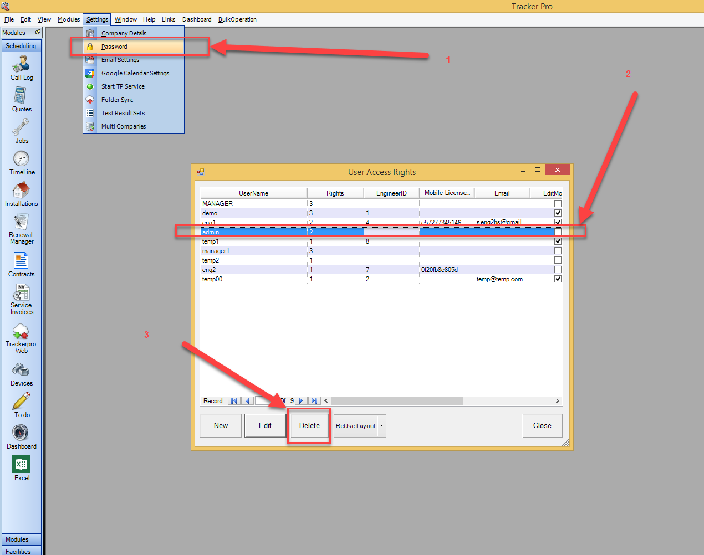The image size is (704, 555).
Task: Sort by EngineerID column header
Action: point(391,193)
